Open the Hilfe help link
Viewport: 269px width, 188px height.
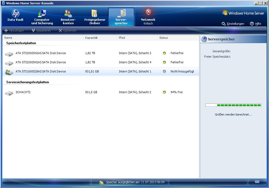point(256,24)
